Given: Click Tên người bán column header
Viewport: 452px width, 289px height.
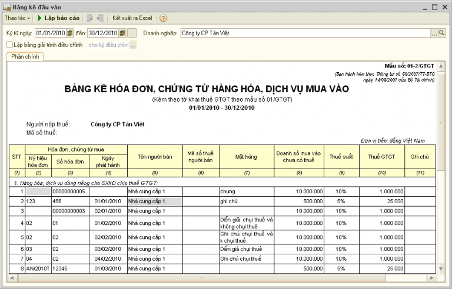Looking at the screenshot, I should pos(155,157).
